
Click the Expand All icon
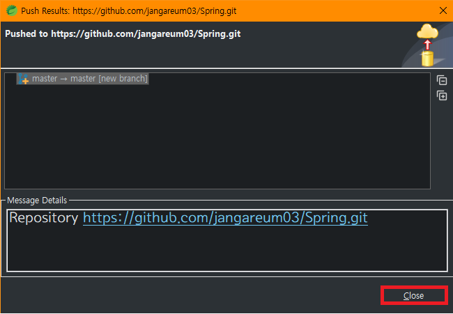click(442, 95)
